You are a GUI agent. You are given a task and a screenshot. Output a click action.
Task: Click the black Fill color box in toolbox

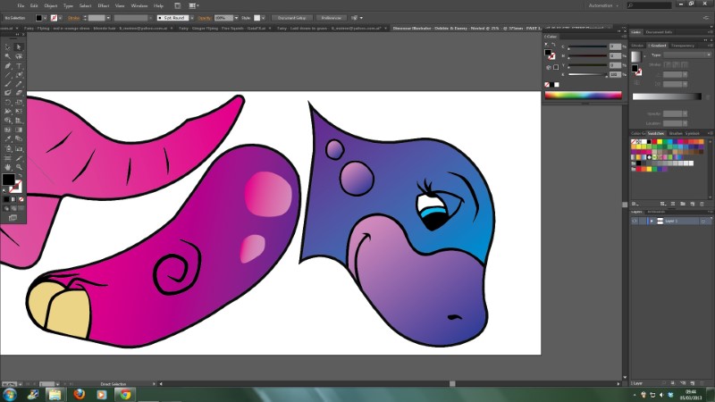8,180
